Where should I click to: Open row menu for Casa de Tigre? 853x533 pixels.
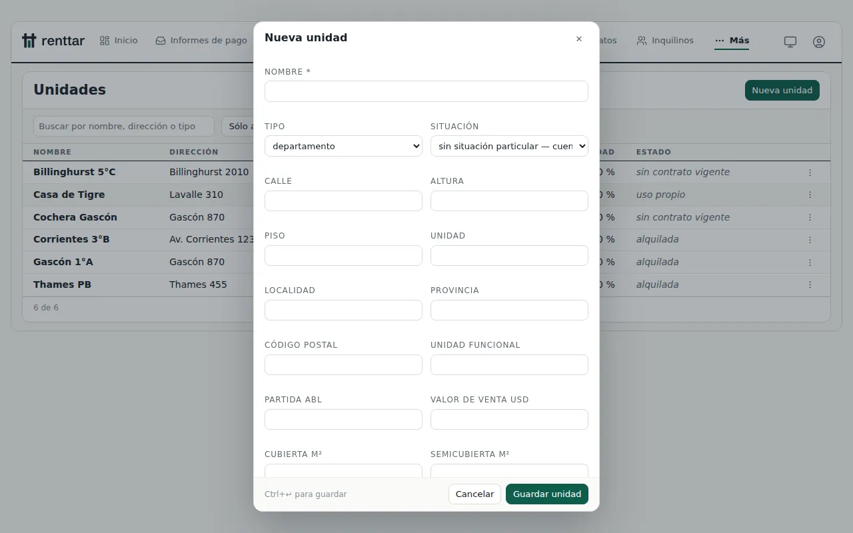coord(810,195)
